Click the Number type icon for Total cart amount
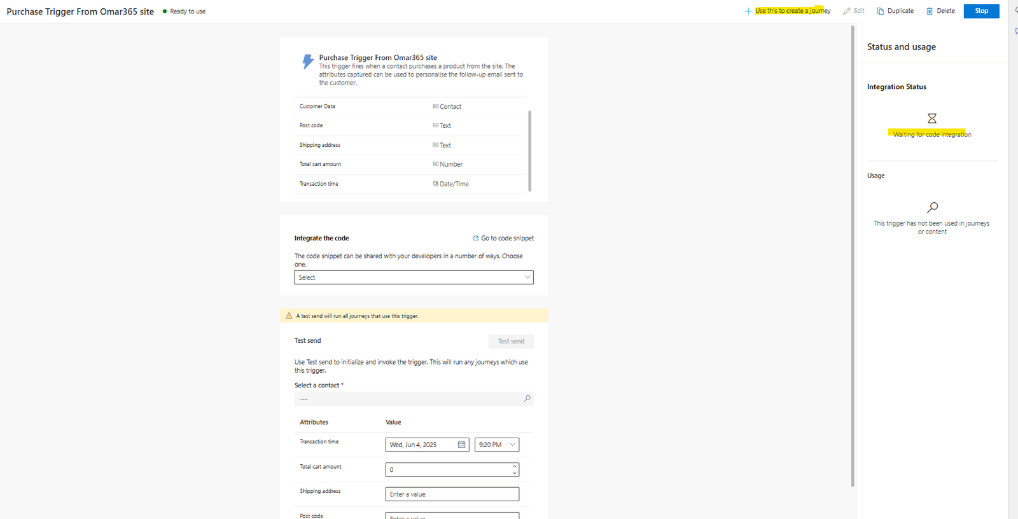The width and height of the screenshot is (1018, 519). click(x=436, y=164)
